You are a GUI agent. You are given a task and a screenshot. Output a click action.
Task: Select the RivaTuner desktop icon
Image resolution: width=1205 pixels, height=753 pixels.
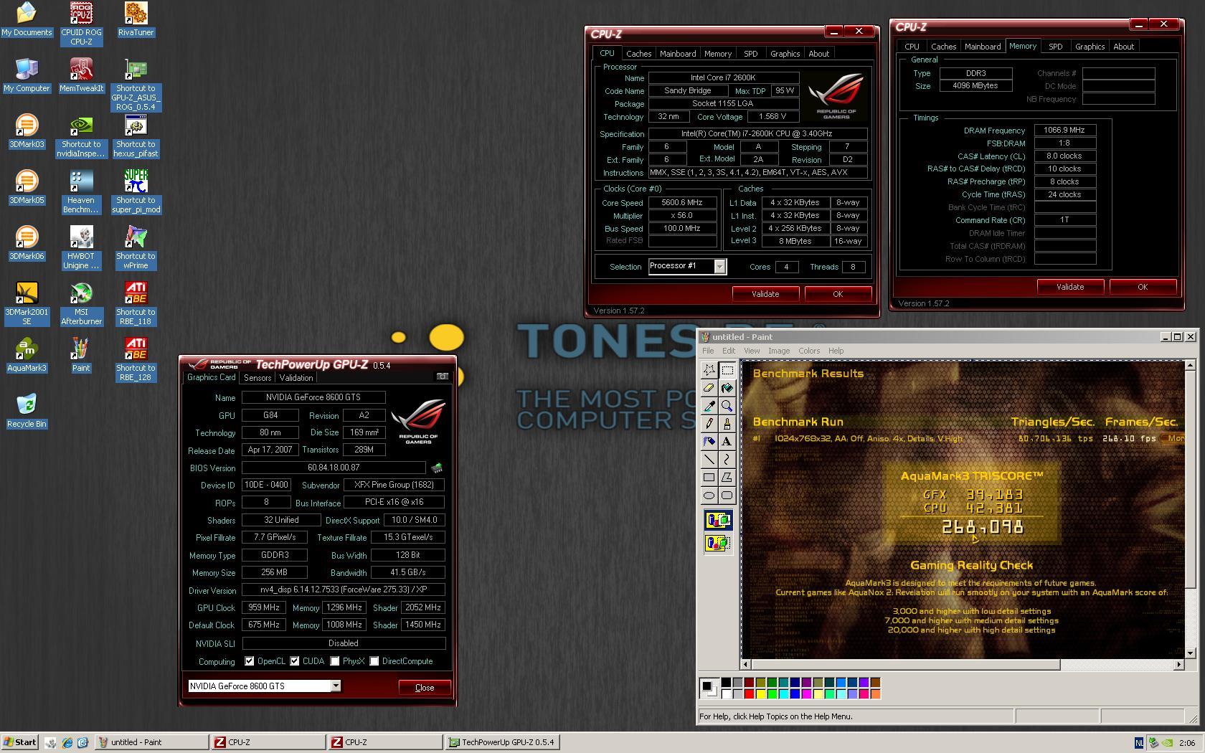pos(136,19)
